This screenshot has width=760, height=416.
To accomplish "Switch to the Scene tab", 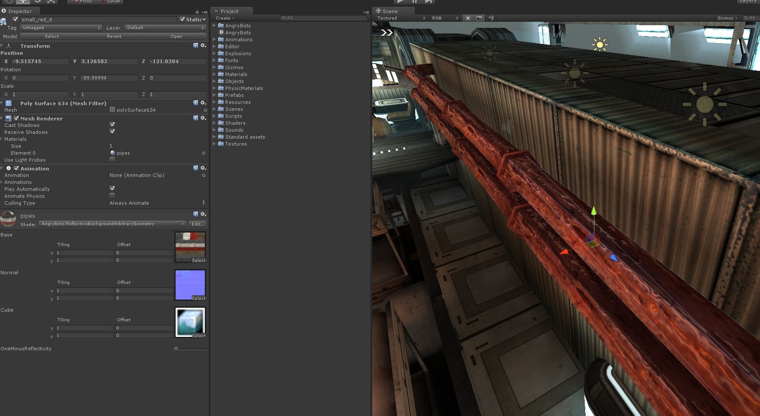I will click(390, 11).
